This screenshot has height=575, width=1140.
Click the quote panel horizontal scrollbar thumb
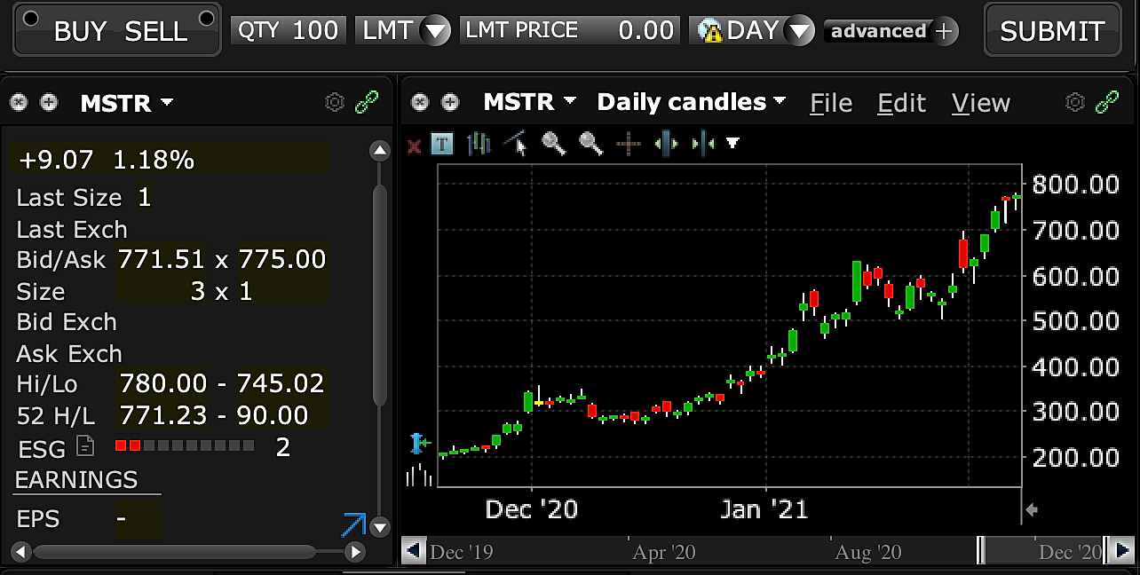pos(174,552)
